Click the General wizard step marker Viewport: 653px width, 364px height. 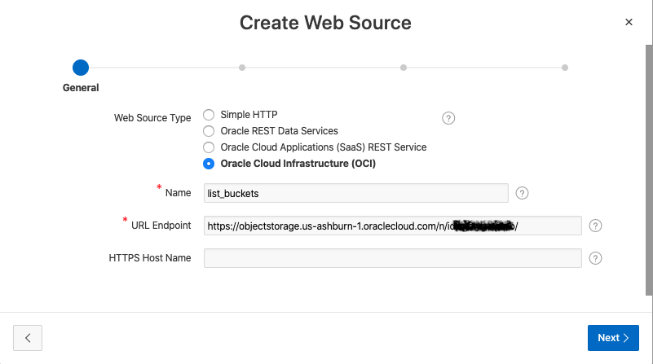coord(80,68)
